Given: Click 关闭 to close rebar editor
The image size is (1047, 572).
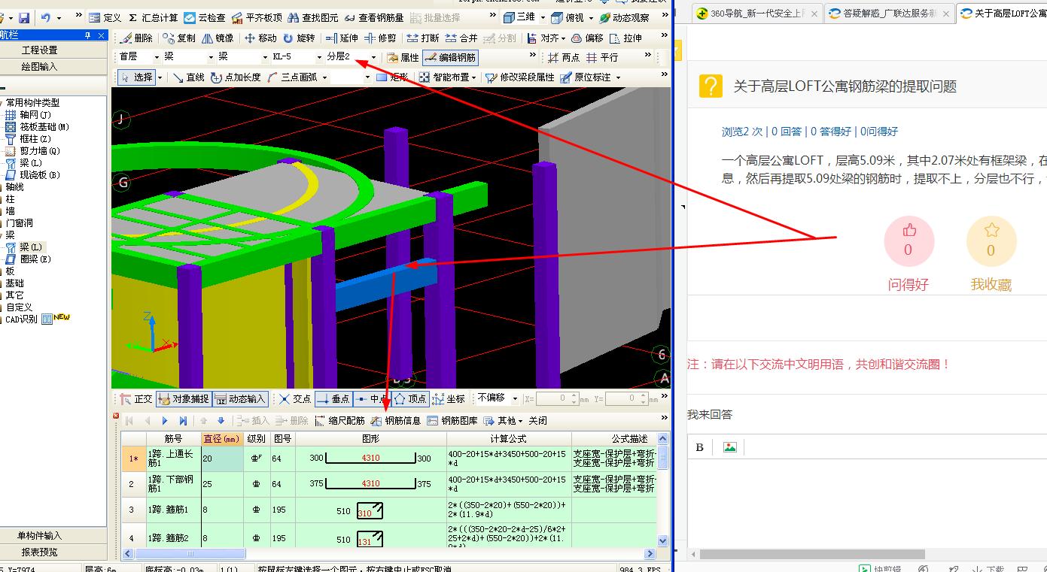Looking at the screenshot, I should click(537, 421).
